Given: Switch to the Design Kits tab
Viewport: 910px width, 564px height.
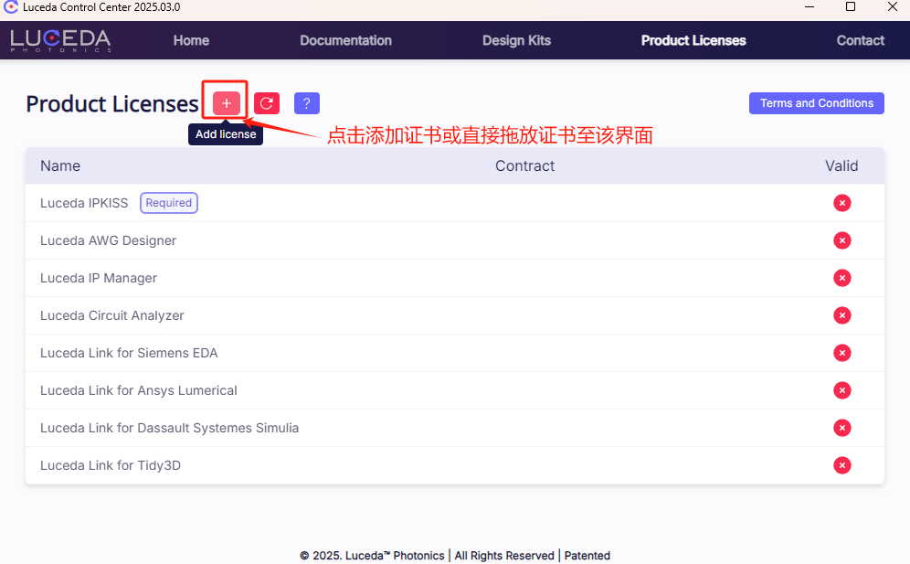Looking at the screenshot, I should point(516,40).
